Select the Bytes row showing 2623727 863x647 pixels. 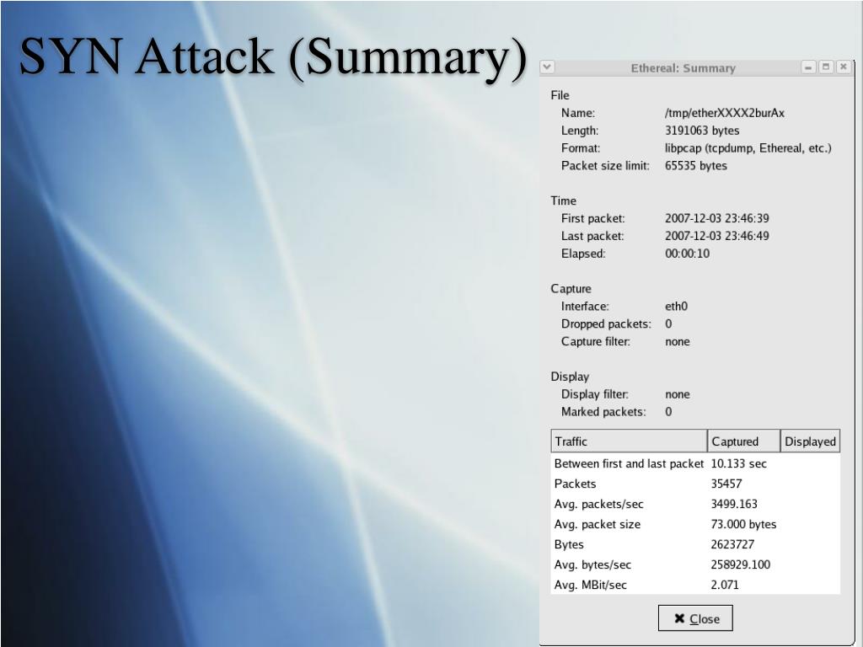pos(695,544)
